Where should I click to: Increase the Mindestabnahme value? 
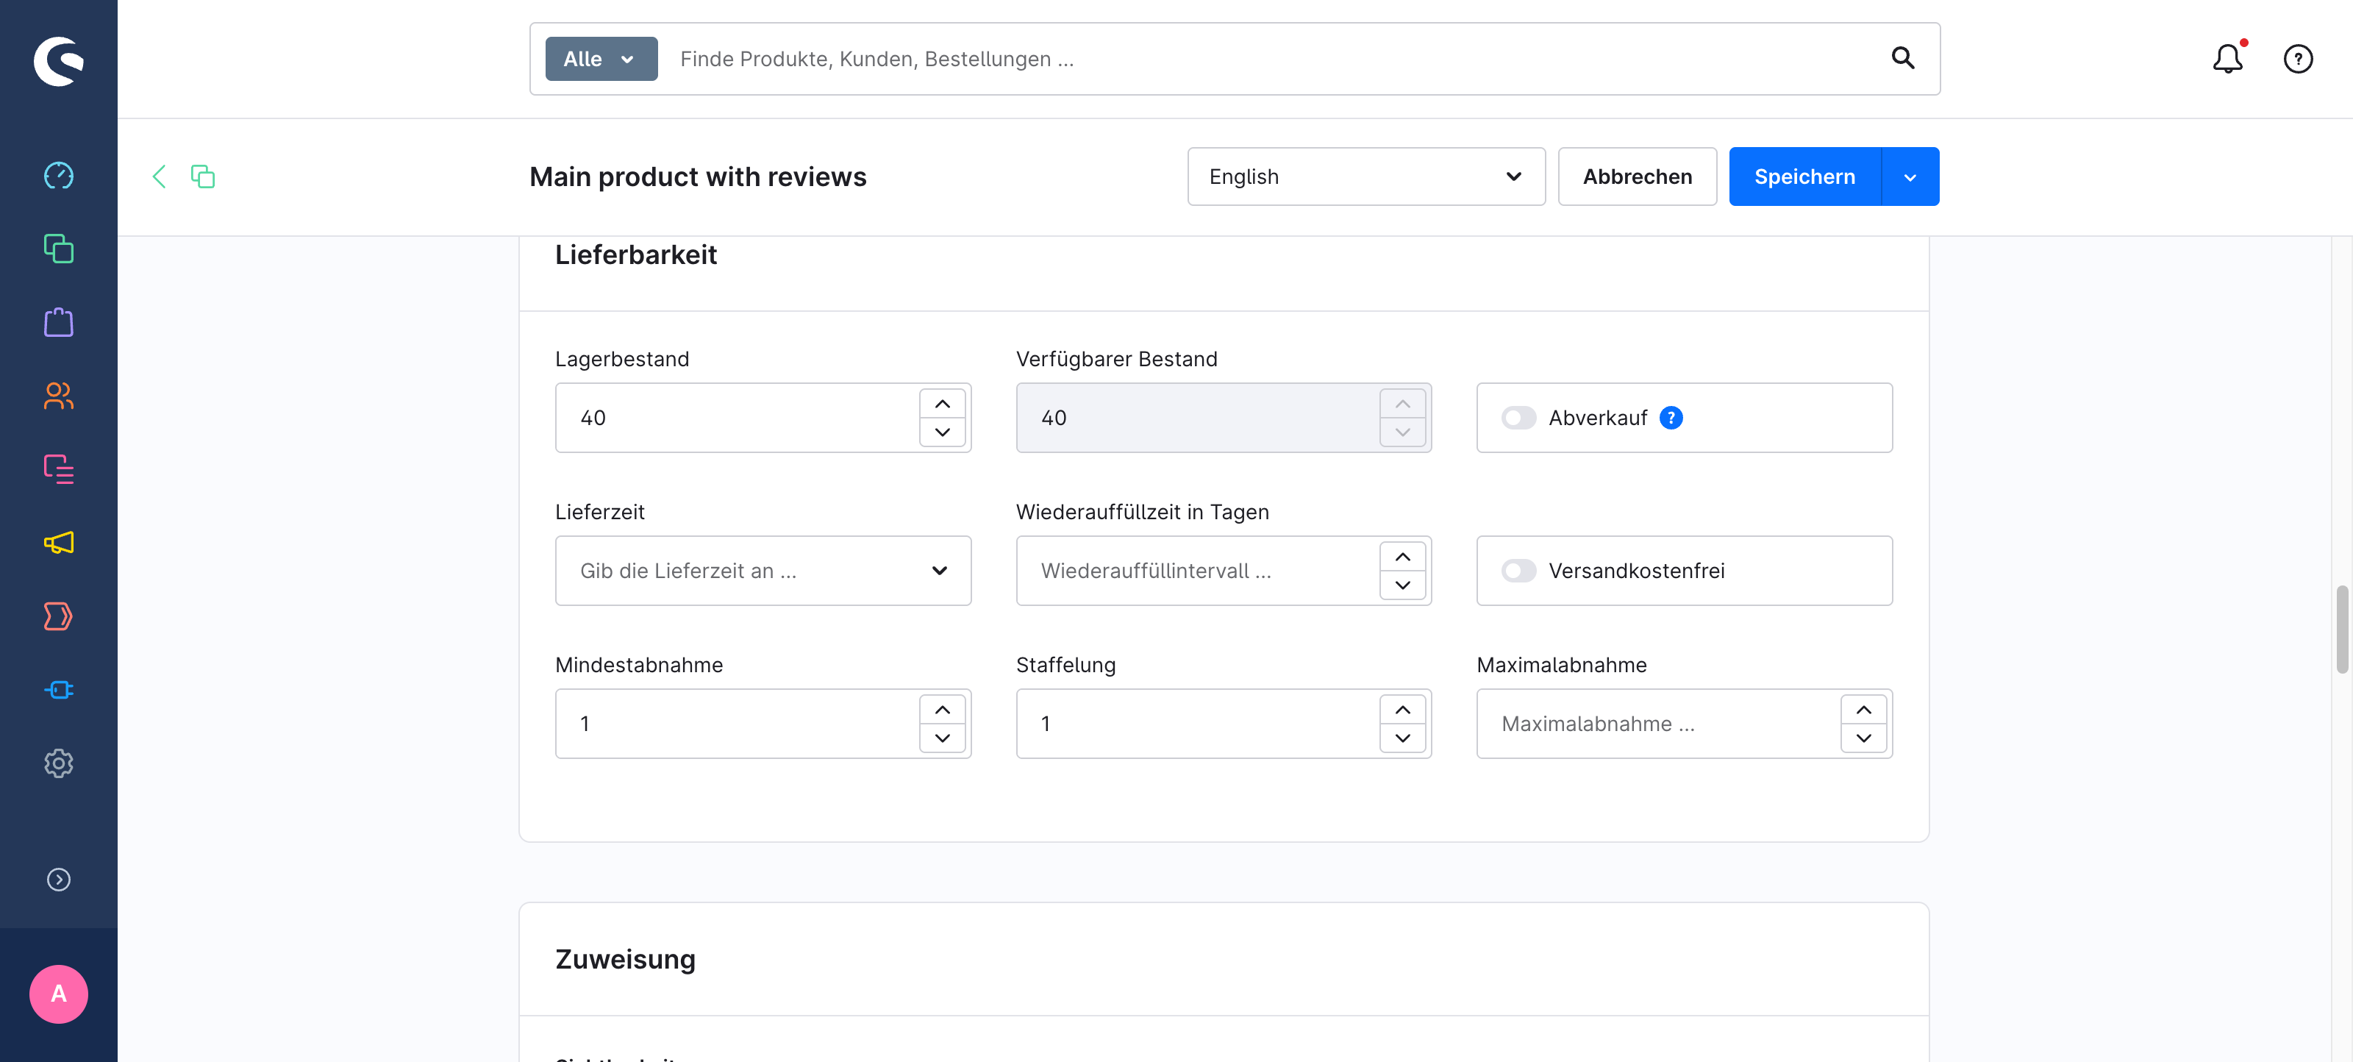942,710
